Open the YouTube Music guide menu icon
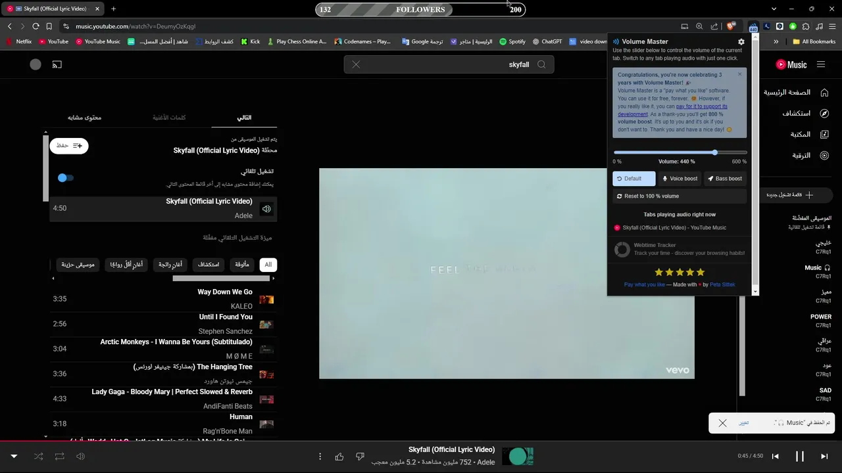Image resolution: width=842 pixels, height=473 pixels. pos(821,64)
